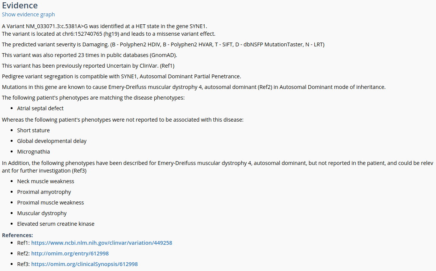This screenshot has height=271, width=436.
Task: Click the GnomAD public databases sentence
Action: 90,55
